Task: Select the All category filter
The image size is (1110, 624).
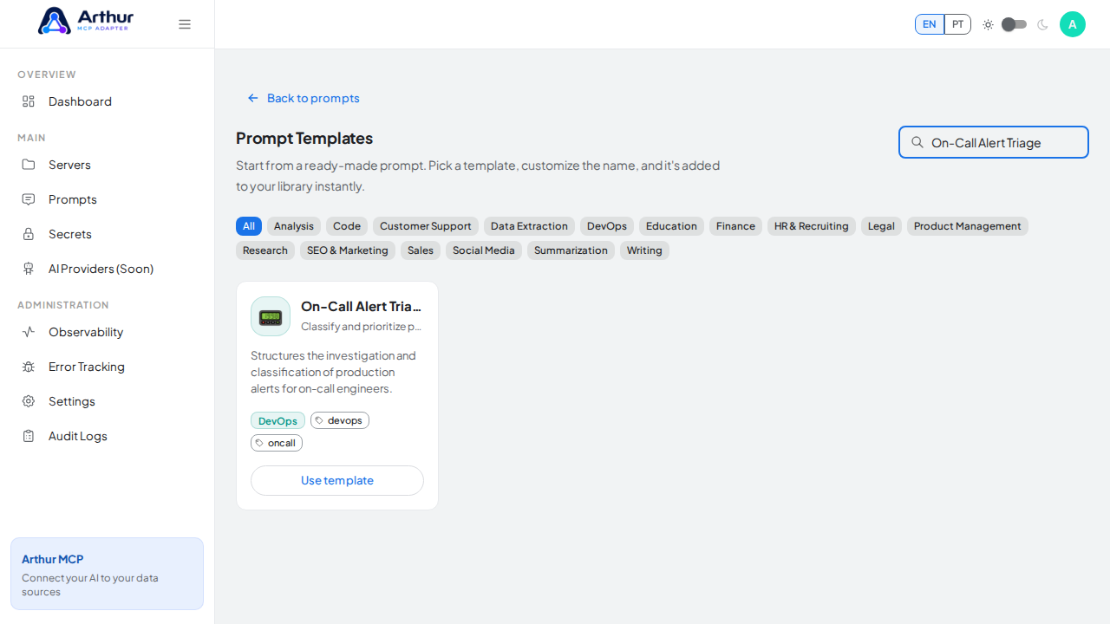Action: (249, 226)
